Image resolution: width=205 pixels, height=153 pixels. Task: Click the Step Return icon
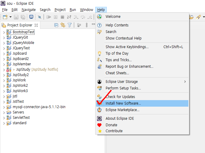click(x=90, y=17)
